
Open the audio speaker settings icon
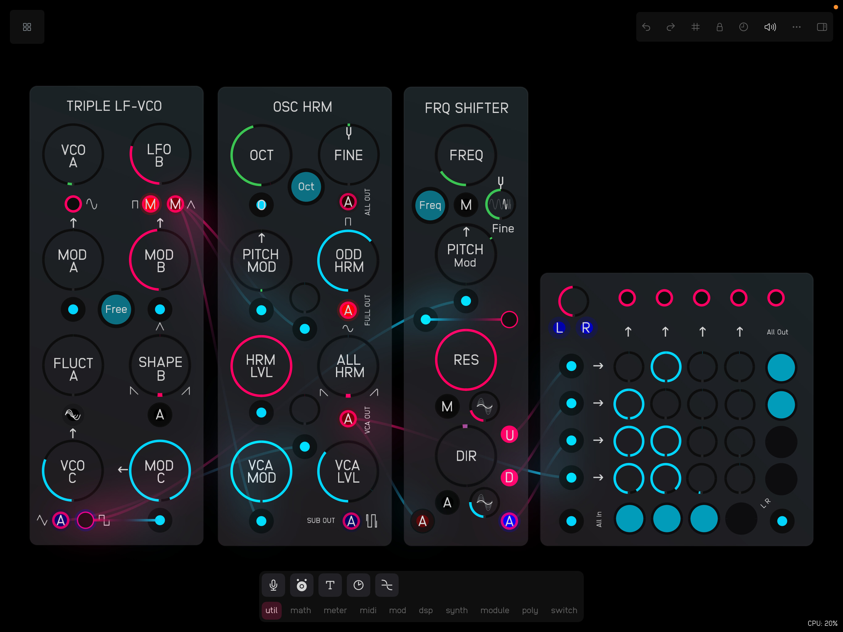770,27
